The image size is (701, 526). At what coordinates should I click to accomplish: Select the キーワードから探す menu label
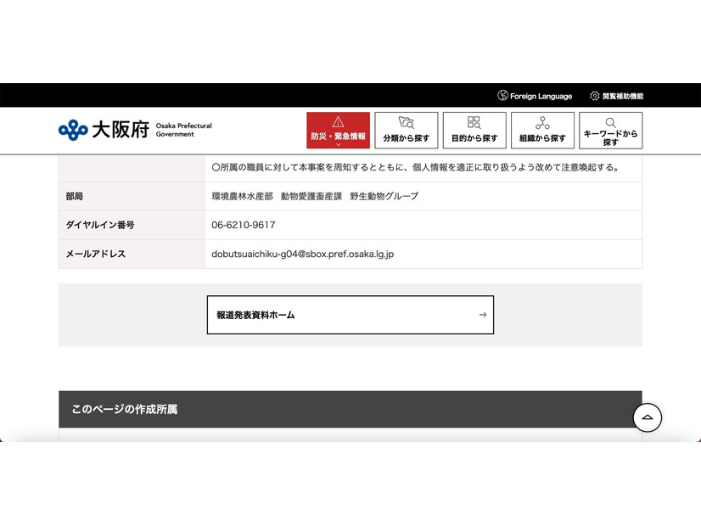(x=610, y=137)
